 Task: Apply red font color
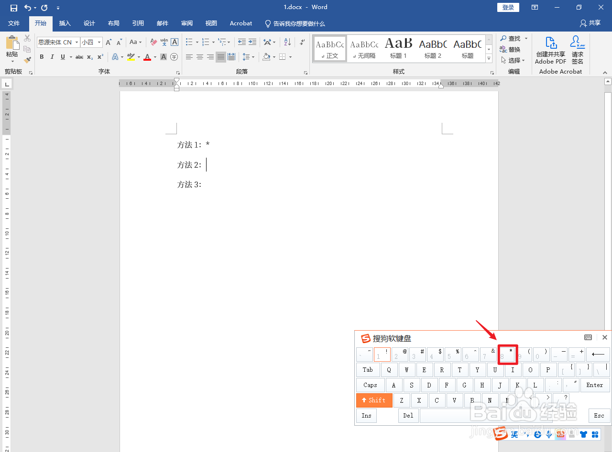pyautogui.click(x=147, y=57)
